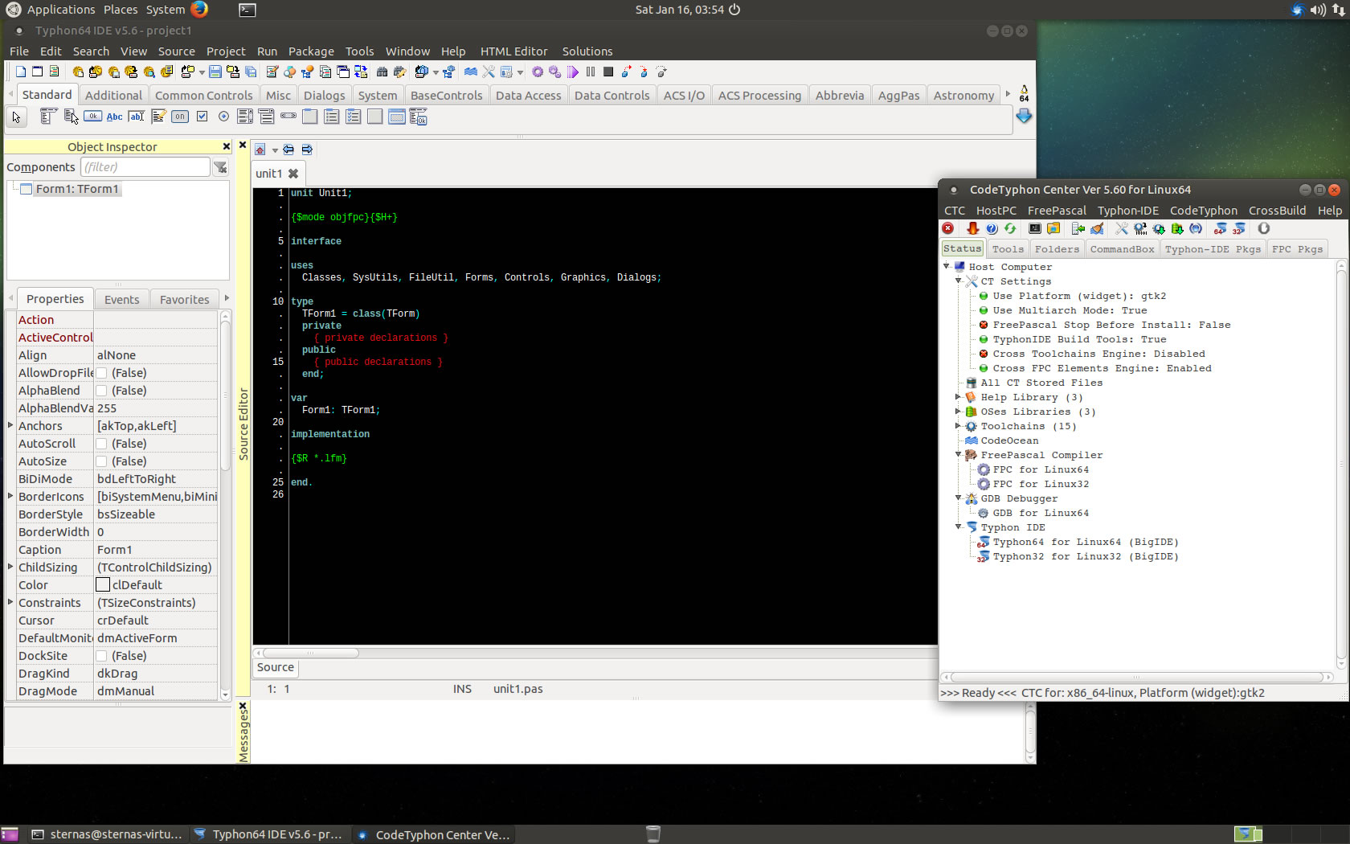Click the green refresh icon in CodeTyphon Center
This screenshot has height=844, width=1350.
point(1010,229)
